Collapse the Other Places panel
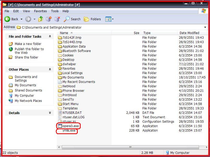 tap(50, 69)
